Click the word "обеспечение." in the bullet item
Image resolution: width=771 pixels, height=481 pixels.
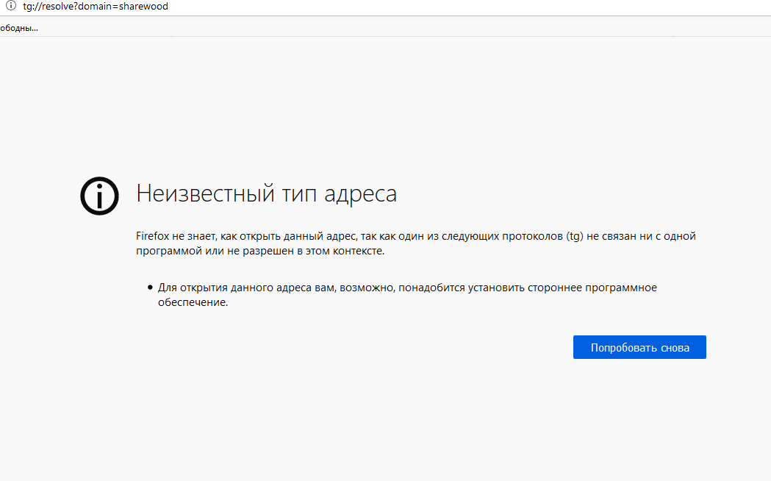[193, 303]
